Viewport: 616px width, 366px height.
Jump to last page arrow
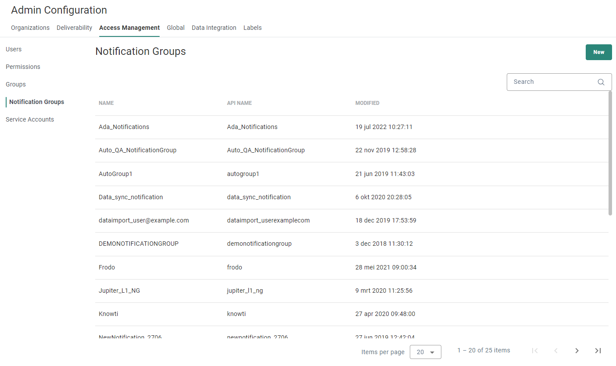598,351
